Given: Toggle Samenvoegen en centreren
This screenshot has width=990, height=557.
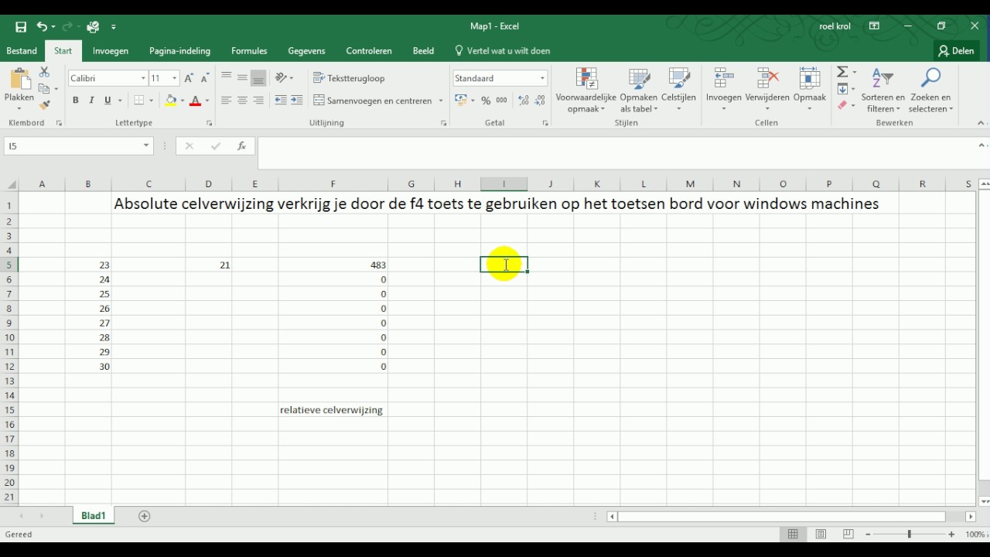Looking at the screenshot, I should pos(373,101).
